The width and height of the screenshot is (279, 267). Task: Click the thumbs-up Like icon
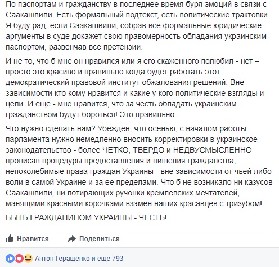pos(10,238)
